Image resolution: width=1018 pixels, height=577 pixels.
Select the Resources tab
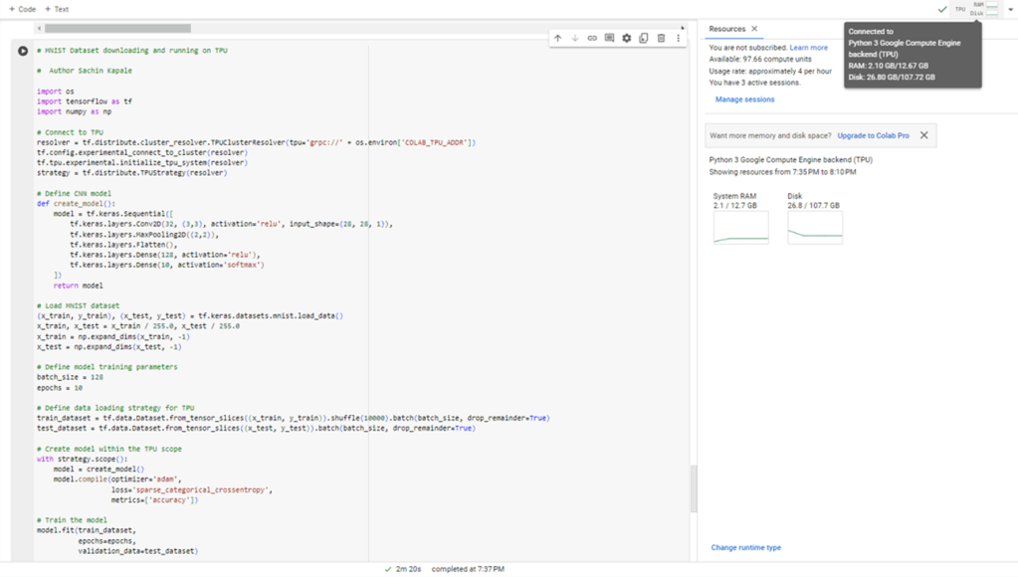click(x=726, y=29)
